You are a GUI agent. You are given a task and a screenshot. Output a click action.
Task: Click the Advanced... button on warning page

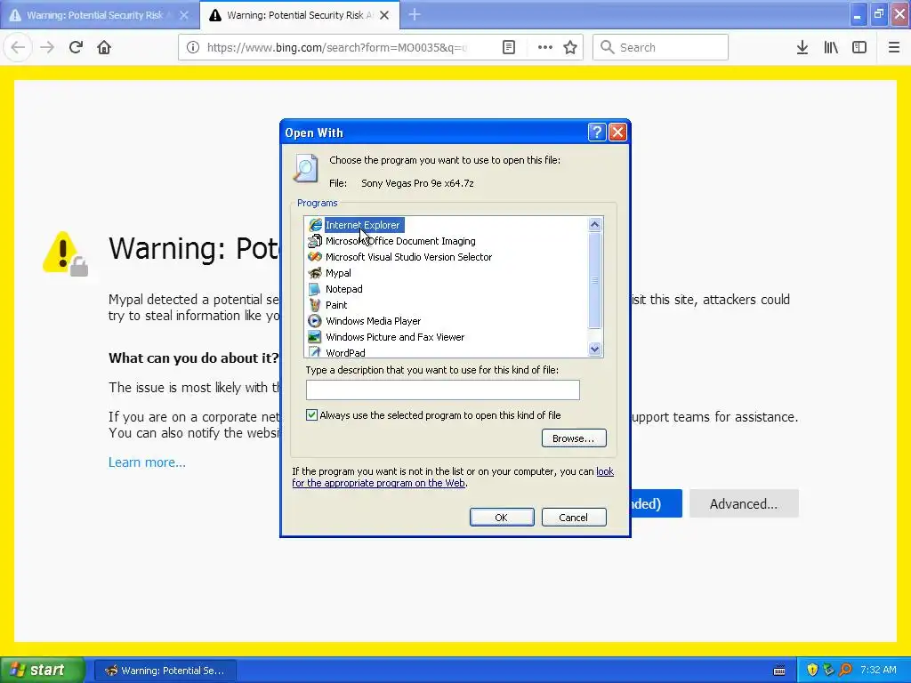pyautogui.click(x=744, y=503)
